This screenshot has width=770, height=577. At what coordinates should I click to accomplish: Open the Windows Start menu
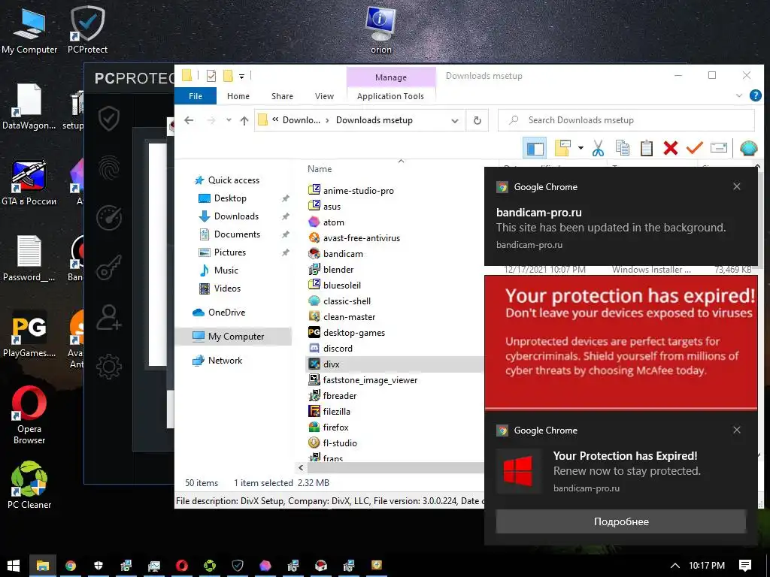pyautogui.click(x=14, y=566)
